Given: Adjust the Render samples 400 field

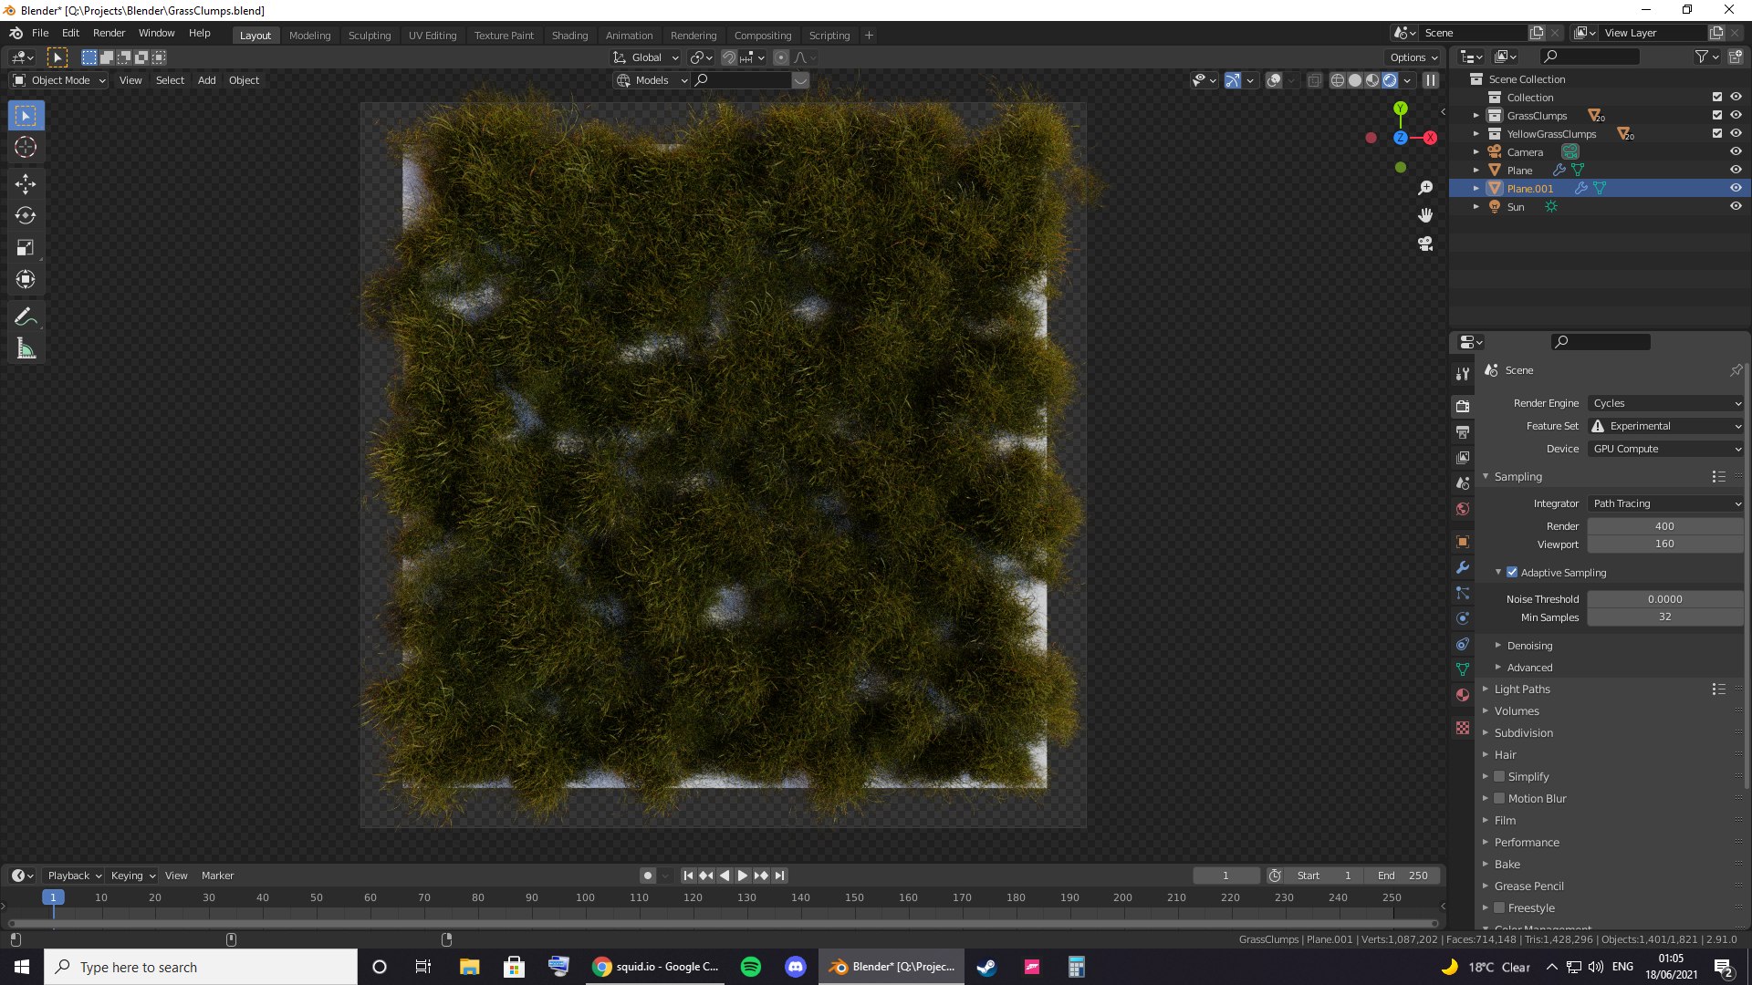Looking at the screenshot, I should click(1665, 526).
